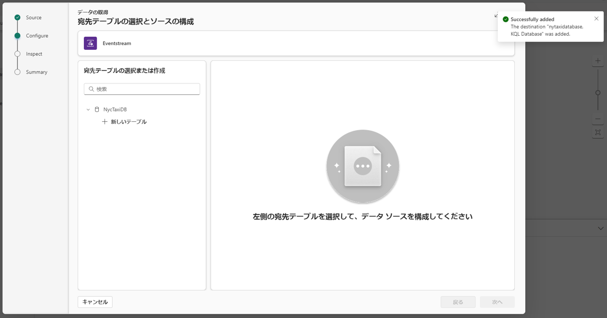
Task: Click the NycTaxiDB database name
Action: (115, 110)
